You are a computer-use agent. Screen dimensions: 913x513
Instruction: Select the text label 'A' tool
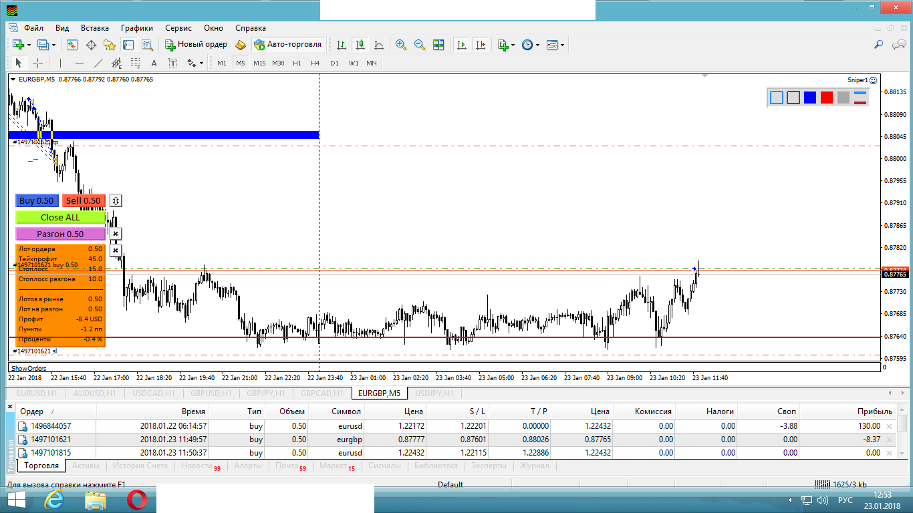(154, 63)
